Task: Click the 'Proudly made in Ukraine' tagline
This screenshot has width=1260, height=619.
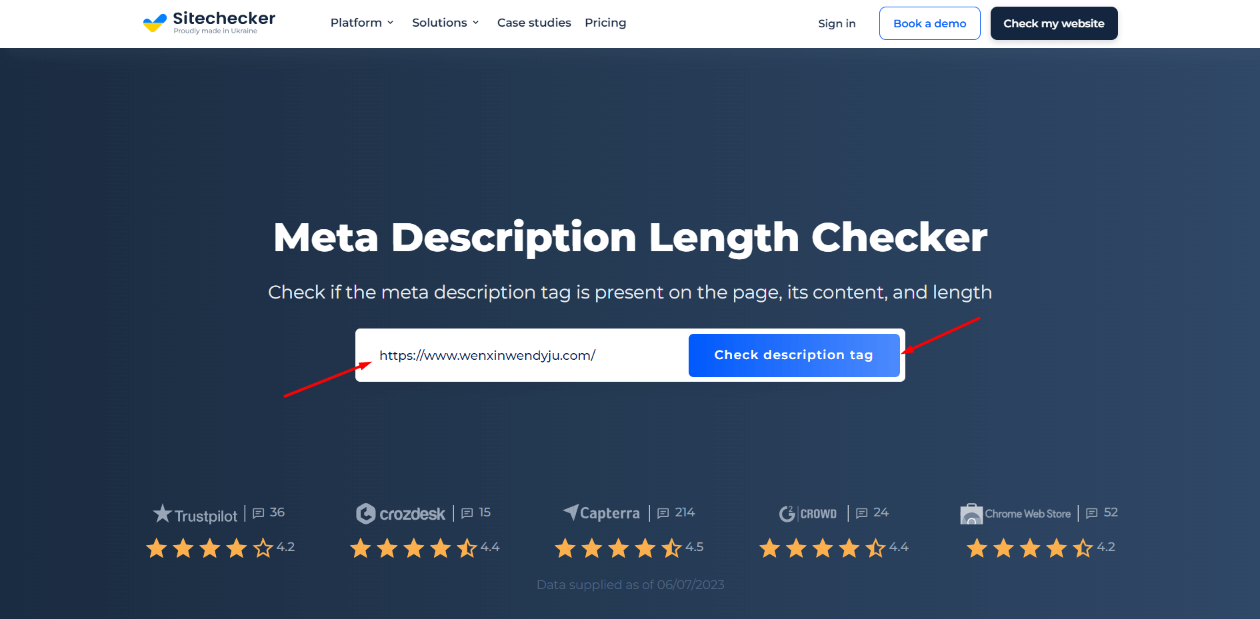Action: (215, 31)
